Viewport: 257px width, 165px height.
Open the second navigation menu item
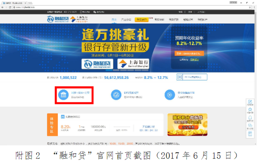[x=126, y=20]
